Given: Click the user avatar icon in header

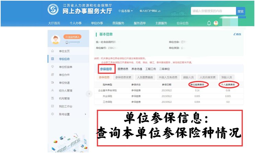Looking at the screenshot, I should coord(216,23).
